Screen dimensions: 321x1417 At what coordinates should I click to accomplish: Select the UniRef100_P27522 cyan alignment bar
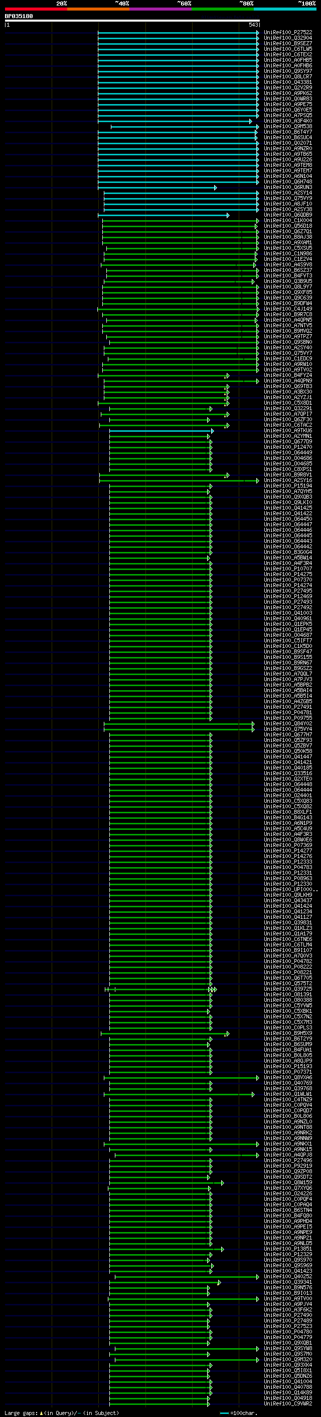(x=179, y=33)
